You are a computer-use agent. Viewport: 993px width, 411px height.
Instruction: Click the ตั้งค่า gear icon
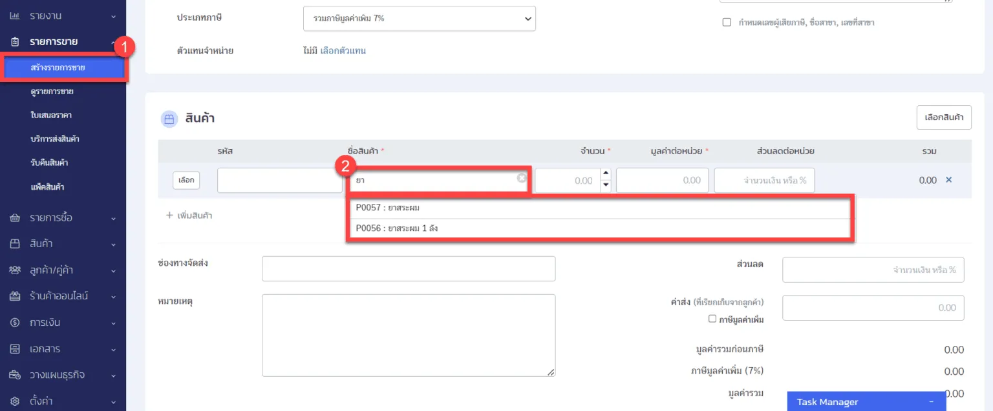click(x=15, y=401)
